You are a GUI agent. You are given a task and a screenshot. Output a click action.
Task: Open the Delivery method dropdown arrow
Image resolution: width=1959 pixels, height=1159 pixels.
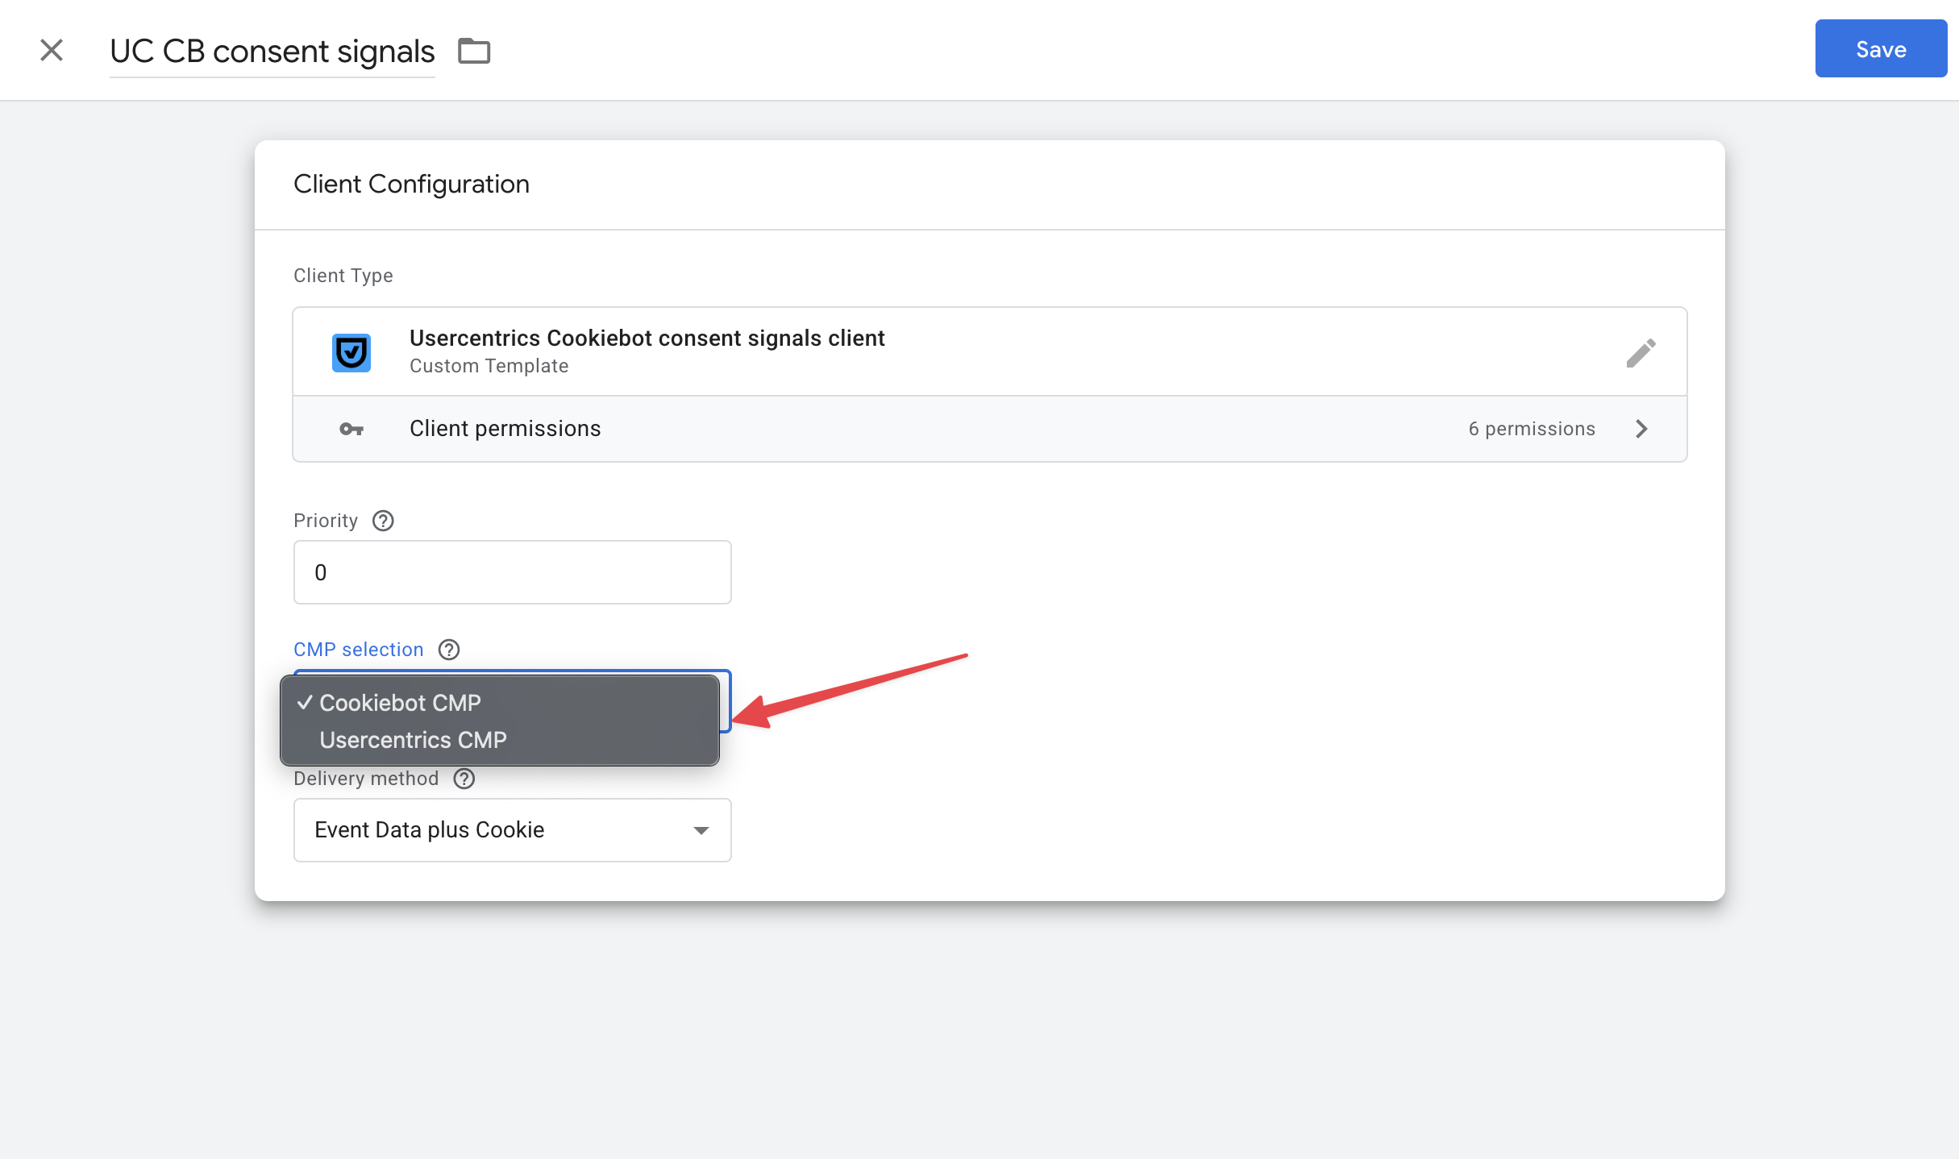tap(701, 830)
